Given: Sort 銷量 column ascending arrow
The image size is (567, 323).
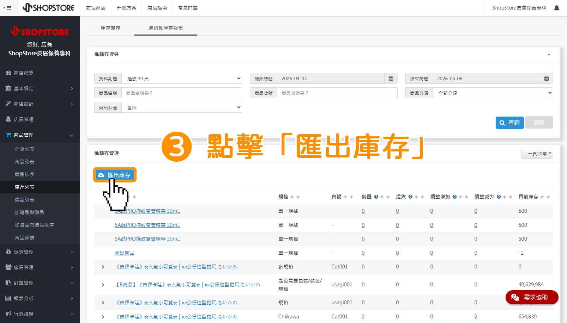Looking at the screenshot, I should [x=382, y=197].
